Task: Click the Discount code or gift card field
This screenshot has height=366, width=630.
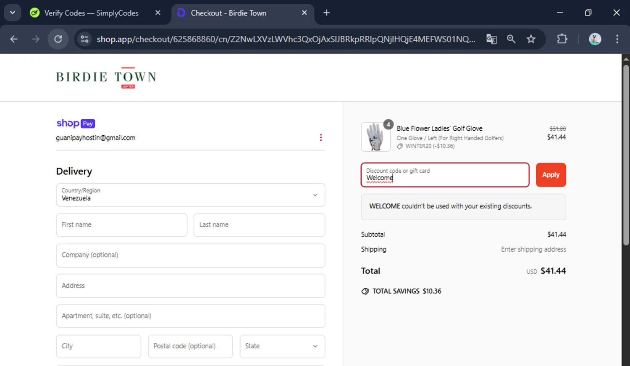Action: [x=445, y=175]
